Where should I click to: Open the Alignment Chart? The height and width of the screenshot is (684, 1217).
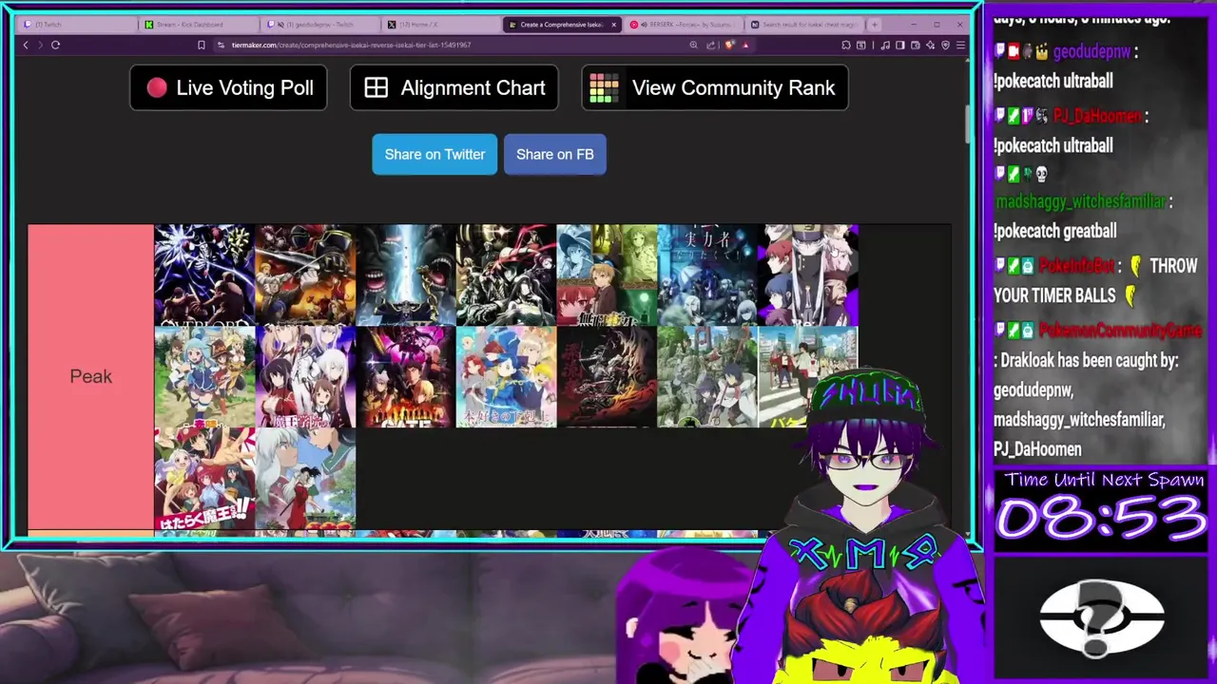point(454,87)
